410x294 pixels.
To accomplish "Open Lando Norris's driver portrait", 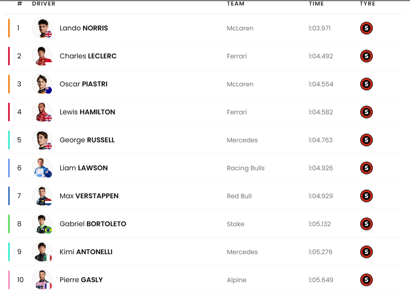I will [42, 28].
